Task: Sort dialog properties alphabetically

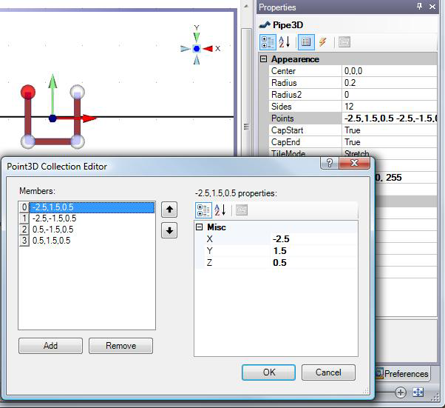Action: [x=220, y=210]
